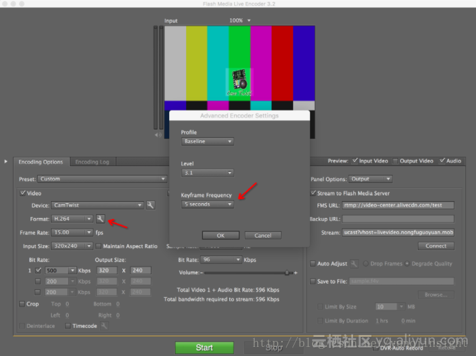
Task: Enable Output Video preview checkbox
Action: (395, 161)
